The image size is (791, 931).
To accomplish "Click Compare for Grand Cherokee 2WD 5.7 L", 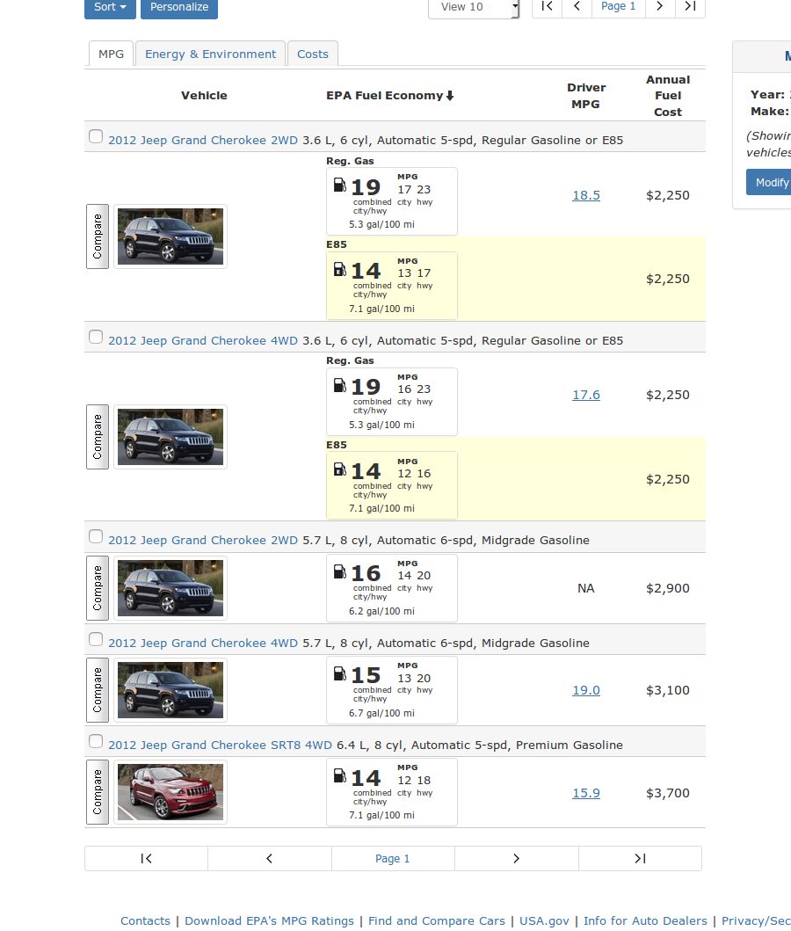I will pos(98,588).
